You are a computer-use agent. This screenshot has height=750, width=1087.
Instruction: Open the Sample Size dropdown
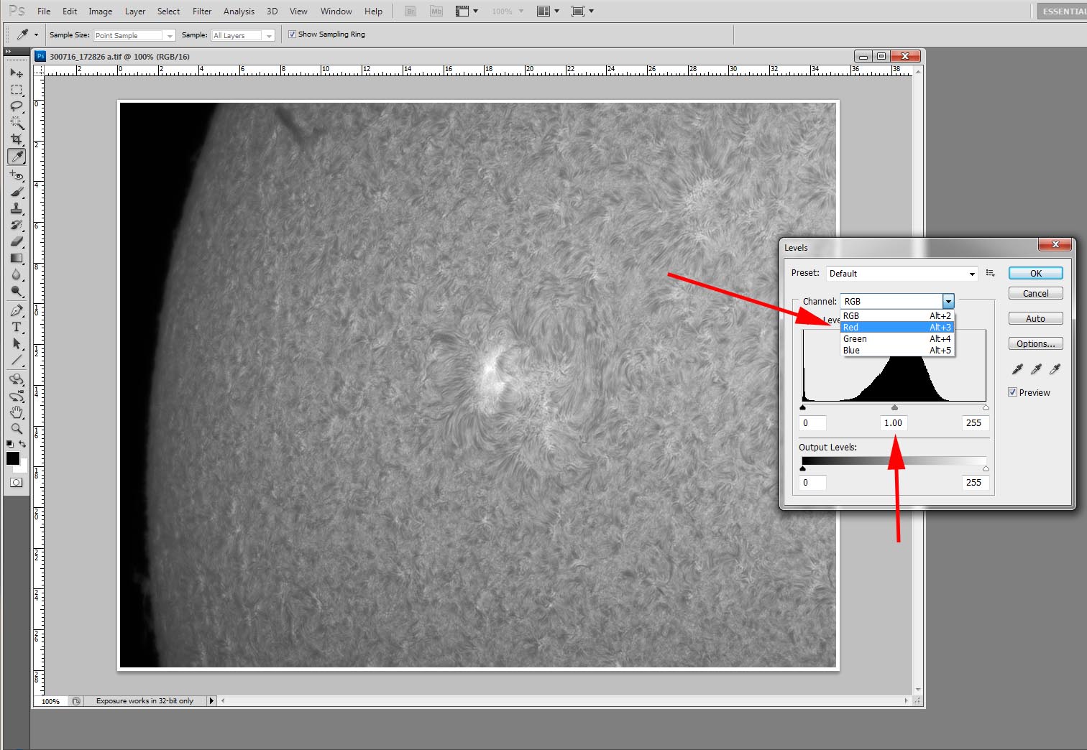coord(134,35)
